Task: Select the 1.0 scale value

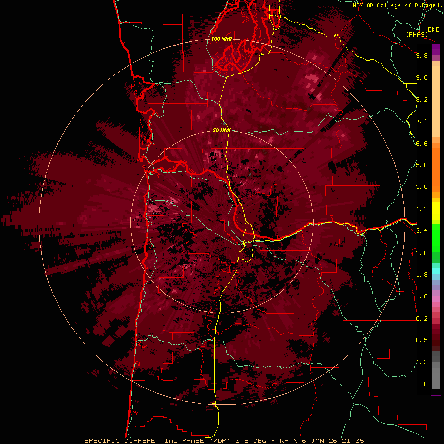Action: pos(422,296)
